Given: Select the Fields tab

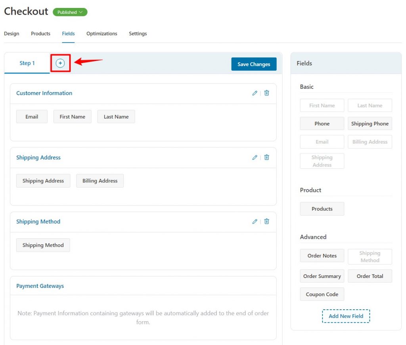Looking at the screenshot, I should tap(68, 34).
